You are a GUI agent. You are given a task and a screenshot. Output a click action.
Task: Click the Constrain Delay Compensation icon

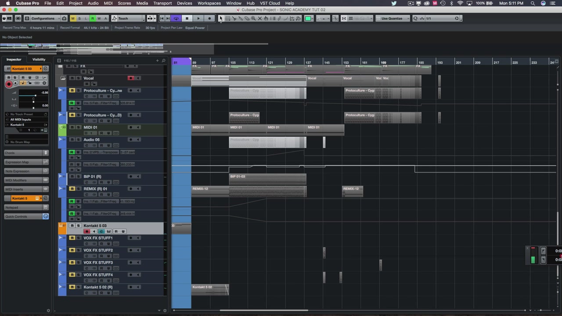18,18
